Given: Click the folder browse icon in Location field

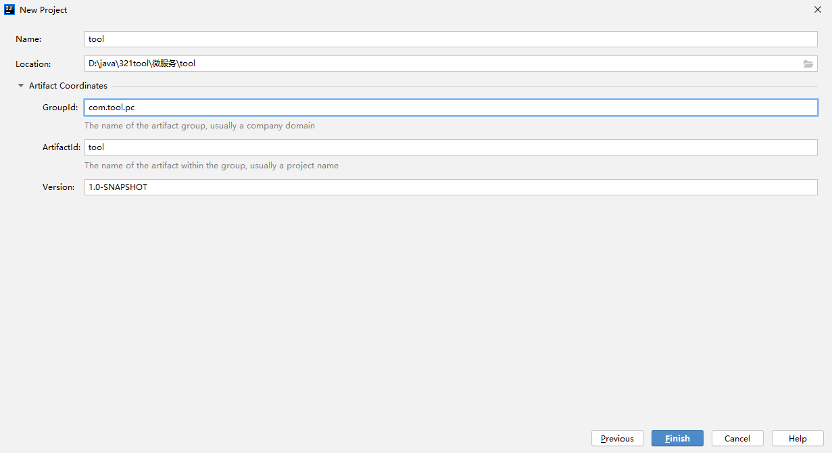Looking at the screenshot, I should coord(808,64).
